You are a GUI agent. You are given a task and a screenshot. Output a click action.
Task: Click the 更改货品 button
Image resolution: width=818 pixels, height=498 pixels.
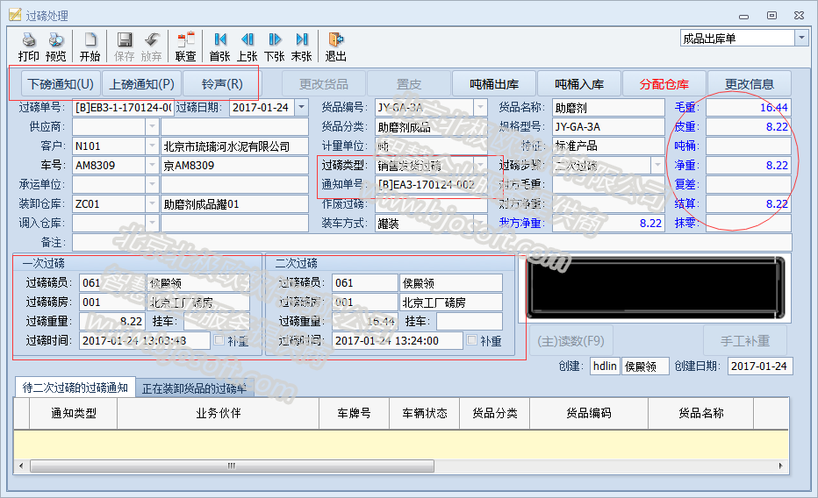324,84
